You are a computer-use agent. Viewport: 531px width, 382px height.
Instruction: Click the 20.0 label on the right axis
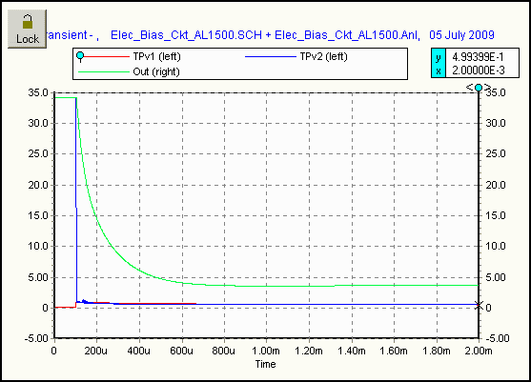pyautogui.click(x=496, y=185)
